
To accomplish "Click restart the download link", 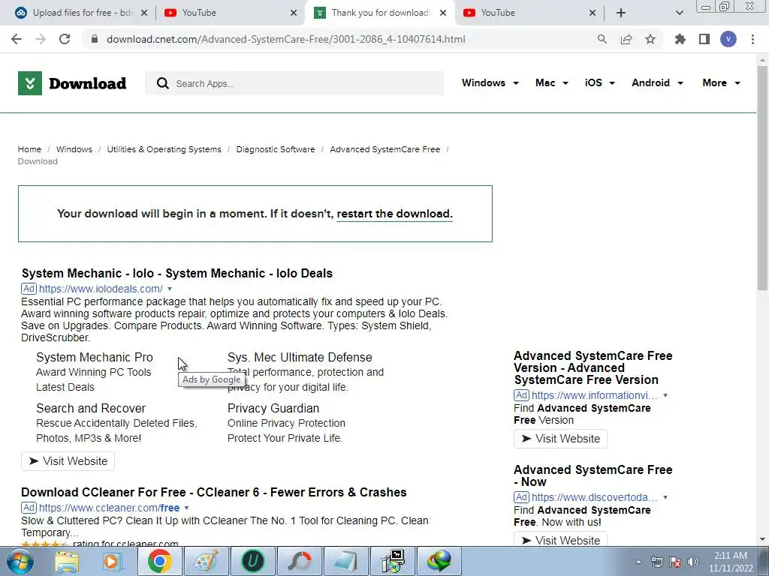I will (395, 214).
